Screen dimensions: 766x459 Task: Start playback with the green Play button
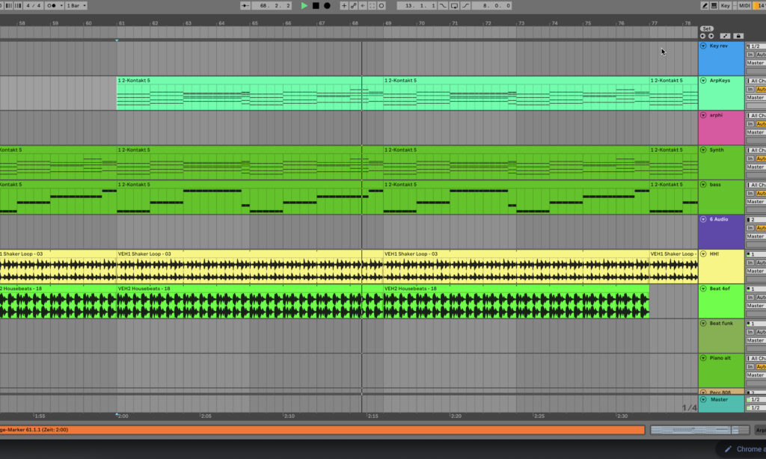coord(304,6)
